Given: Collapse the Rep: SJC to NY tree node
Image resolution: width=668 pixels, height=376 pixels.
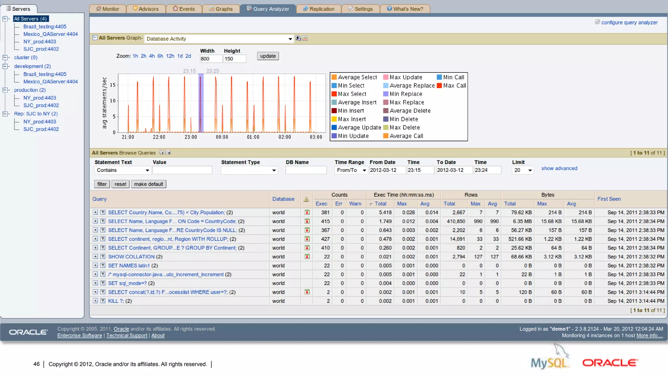Looking at the screenshot, I should pos(6,114).
